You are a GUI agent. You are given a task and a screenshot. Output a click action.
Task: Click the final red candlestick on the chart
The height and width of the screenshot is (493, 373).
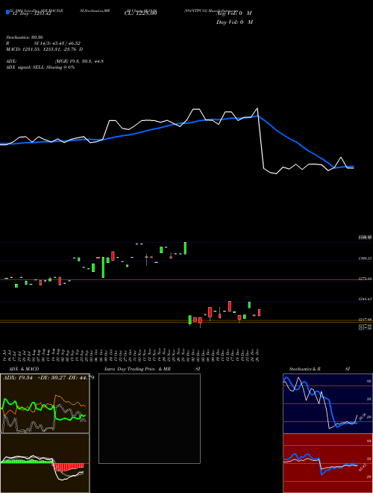pos(260,312)
